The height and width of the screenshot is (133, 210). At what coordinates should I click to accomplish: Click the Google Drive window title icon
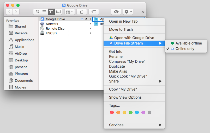point(64,5)
